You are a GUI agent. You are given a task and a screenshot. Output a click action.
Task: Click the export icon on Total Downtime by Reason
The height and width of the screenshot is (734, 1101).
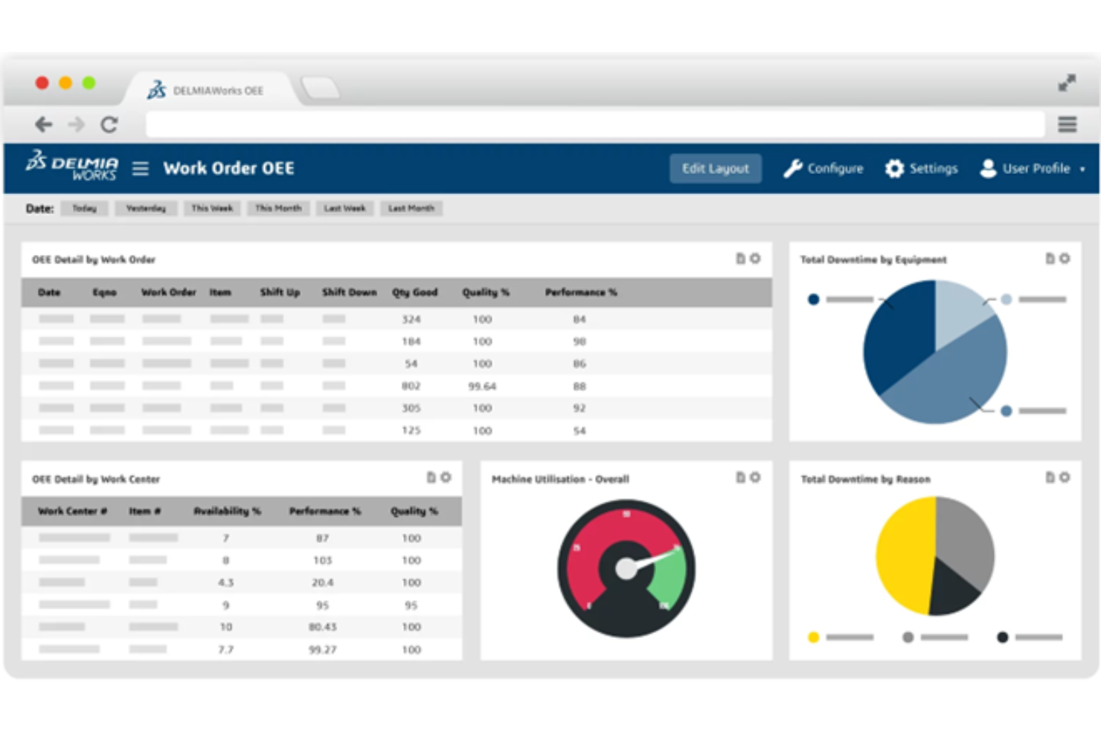click(1049, 478)
